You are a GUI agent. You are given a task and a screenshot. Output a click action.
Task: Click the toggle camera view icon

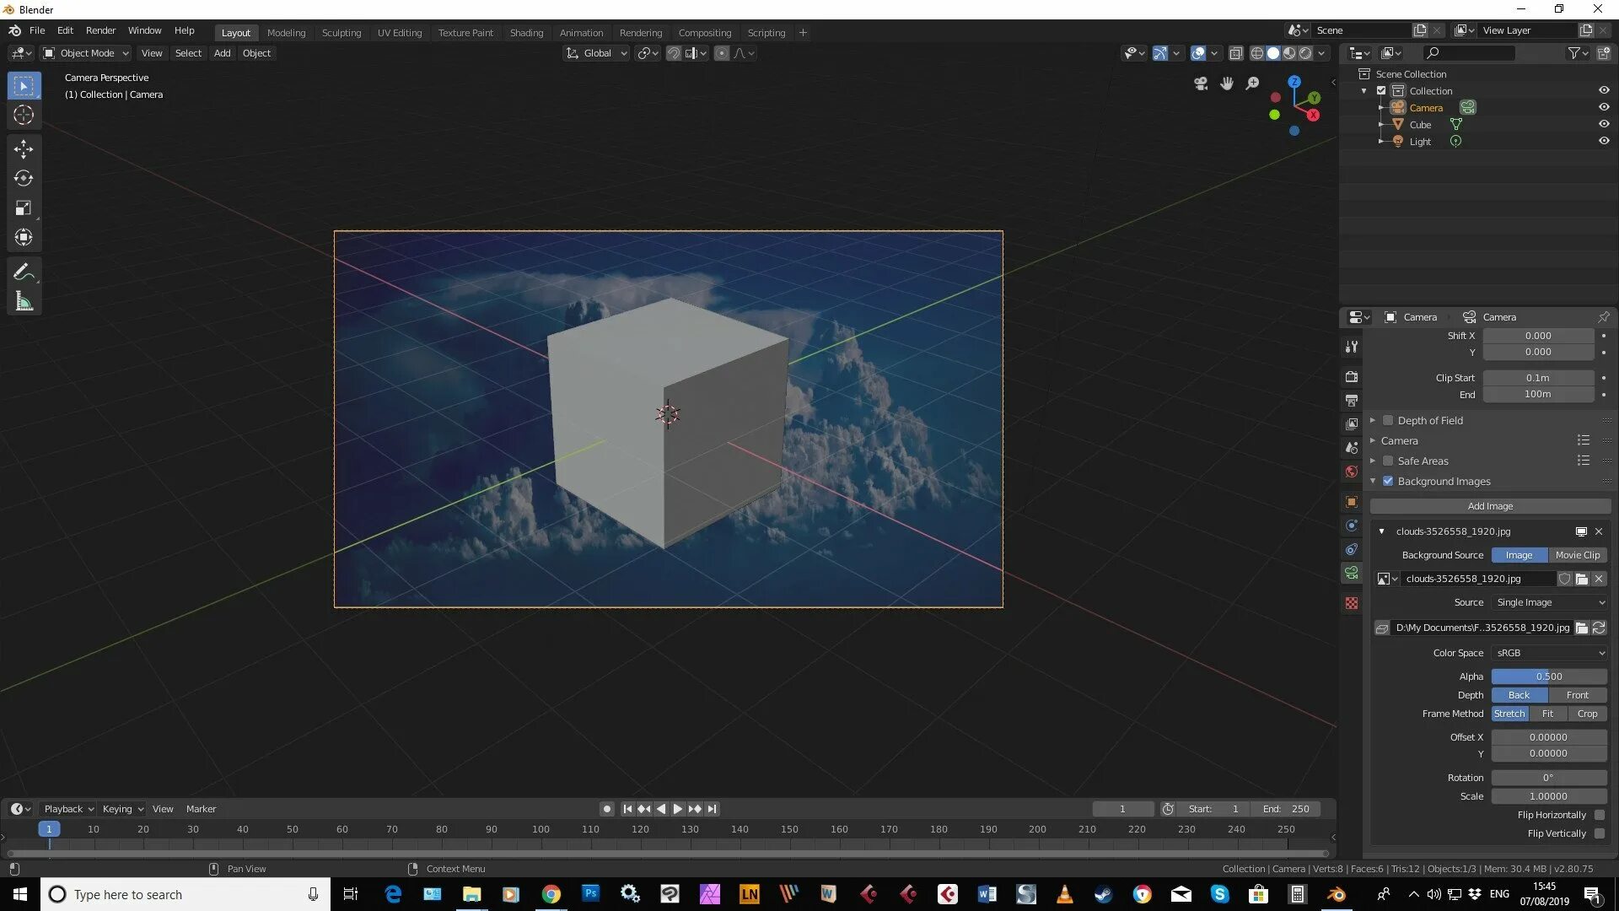(x=1201, y=83)
